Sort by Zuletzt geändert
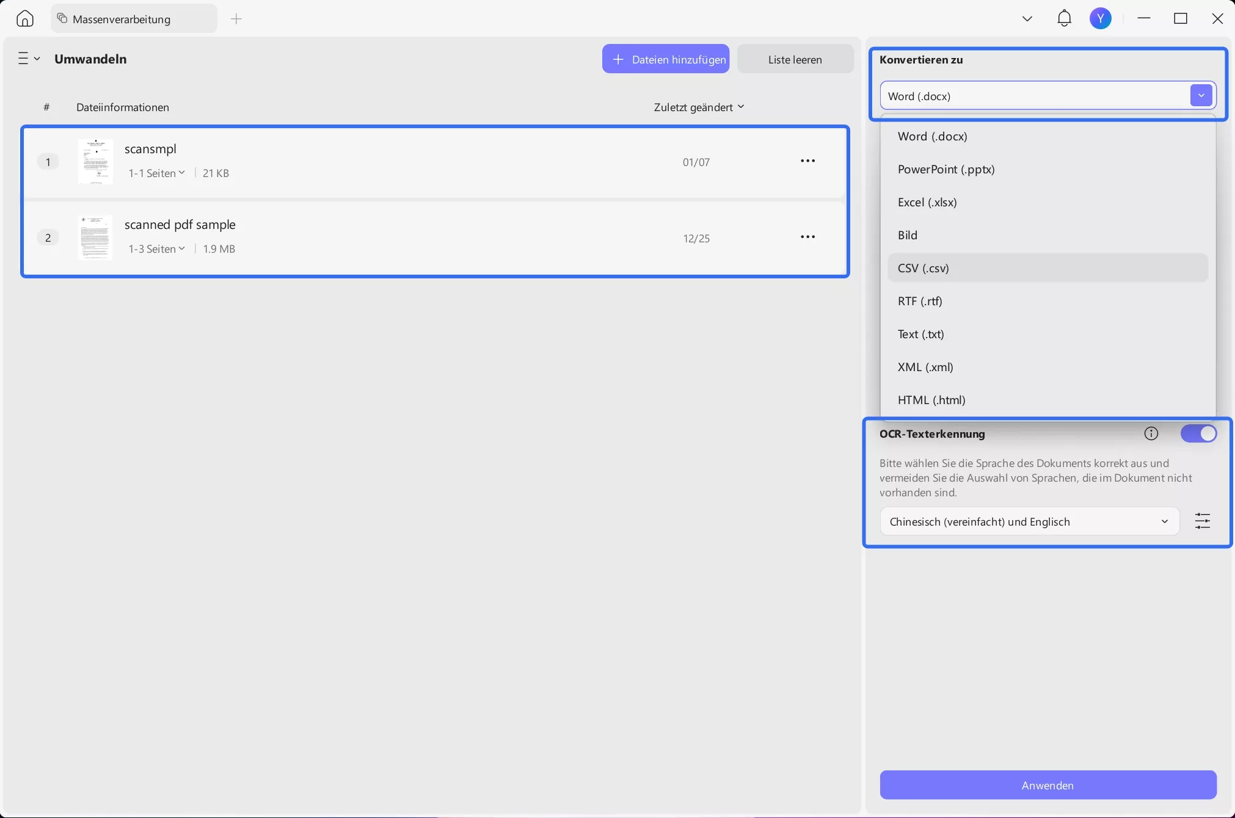Viewport: 1235px width, 818px height. click(x=699, y=107)
